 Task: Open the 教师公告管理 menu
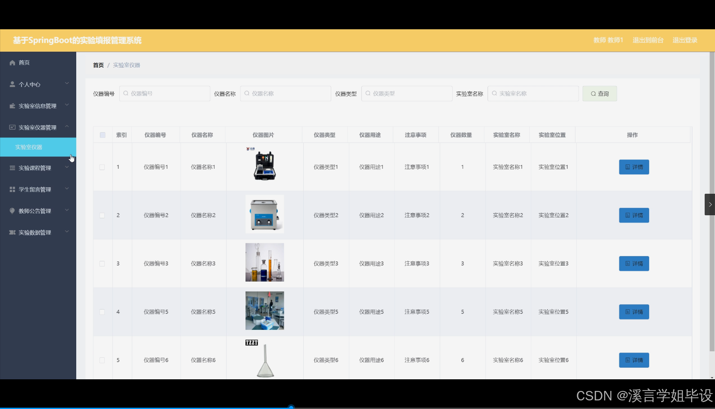click(38, 211)
